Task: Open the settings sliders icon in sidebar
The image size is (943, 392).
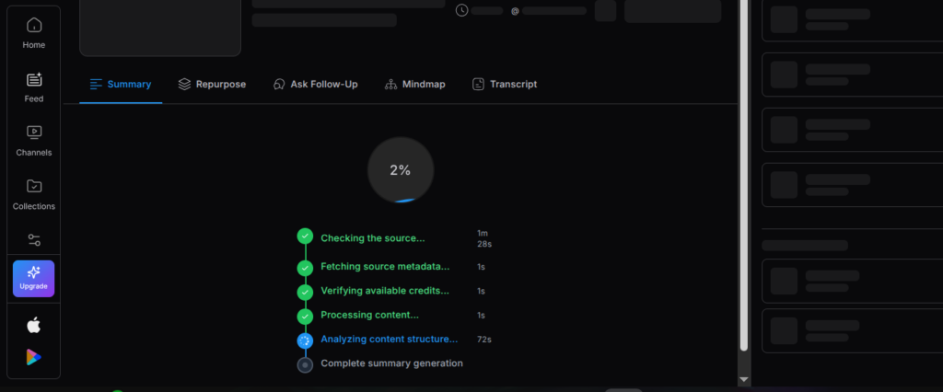Action: coord(34,240)
